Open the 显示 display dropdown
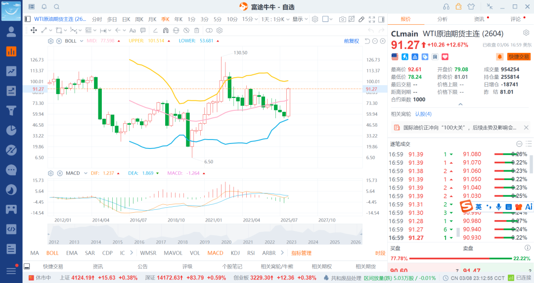The image size is (534, 283). tap(299, 19)
